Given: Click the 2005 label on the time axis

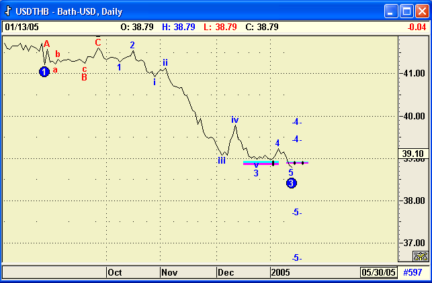Looking at the screenshot, I should pyautogui.click(x=280, y=272).
